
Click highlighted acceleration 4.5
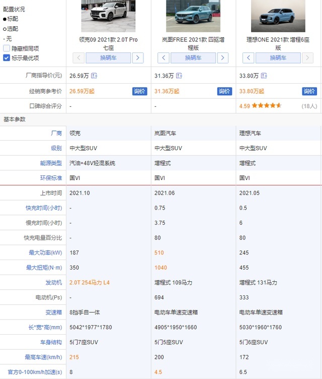[158, 372]
